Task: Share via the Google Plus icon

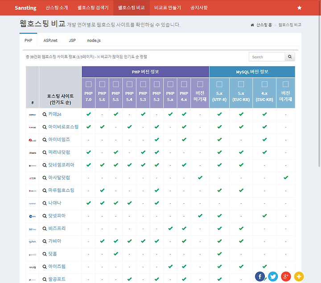Action: point(286,277)
